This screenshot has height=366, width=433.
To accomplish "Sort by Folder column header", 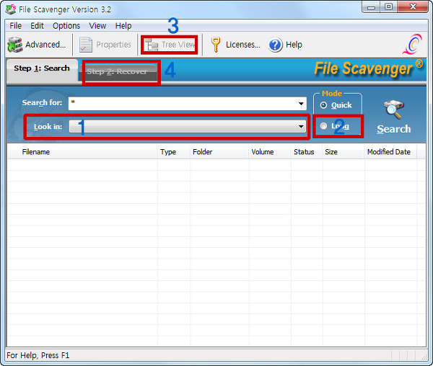I will (219, 152).
